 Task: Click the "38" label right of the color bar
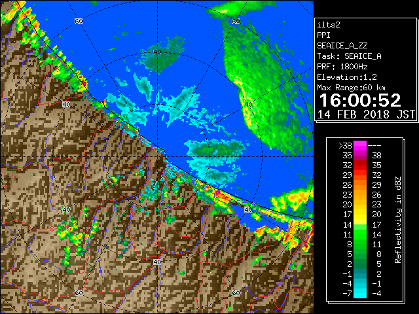pos(376,156)
